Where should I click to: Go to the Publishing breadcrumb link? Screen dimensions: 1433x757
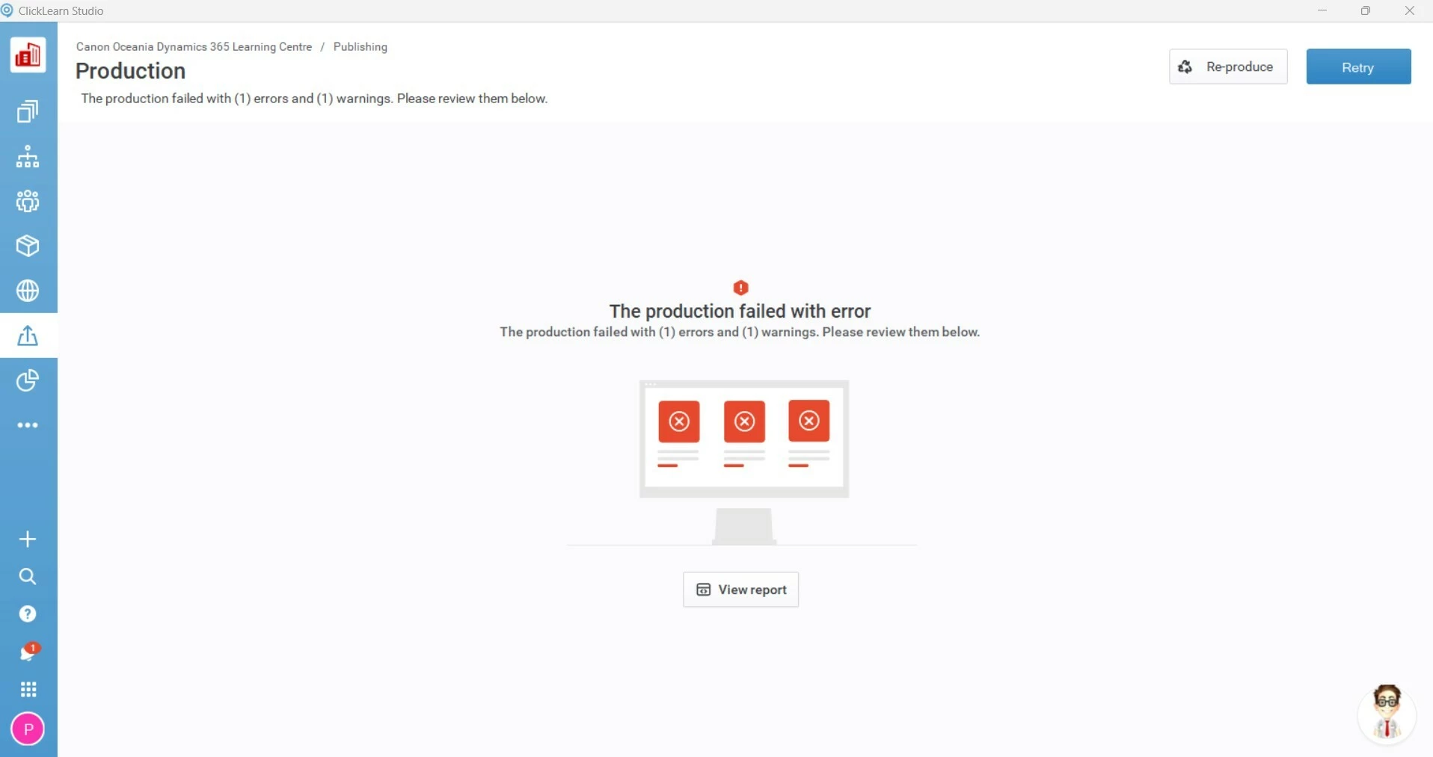click(360, 46)
